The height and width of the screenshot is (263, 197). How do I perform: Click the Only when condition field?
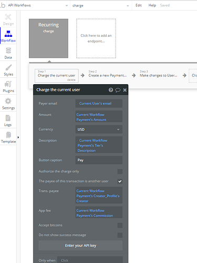tap(90, 260)
